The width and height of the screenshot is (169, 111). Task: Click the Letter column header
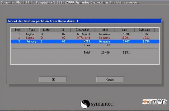point(47,30)
